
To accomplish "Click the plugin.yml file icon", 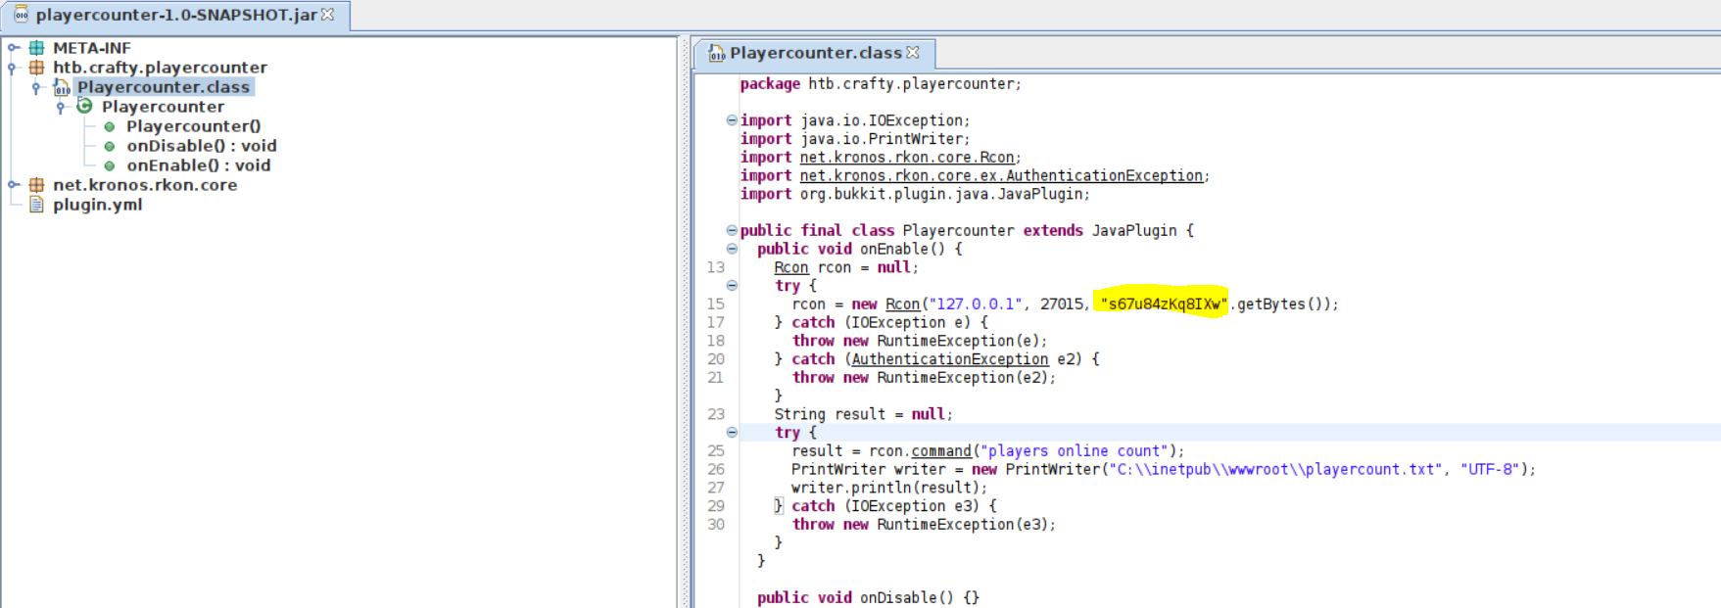I will click(x=36, y=205).
